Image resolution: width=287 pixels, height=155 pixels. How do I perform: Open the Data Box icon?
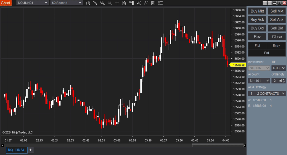pyautogui.click(x=124, y=3)
